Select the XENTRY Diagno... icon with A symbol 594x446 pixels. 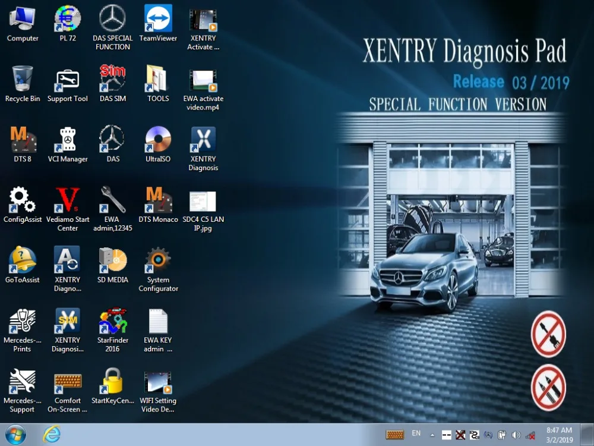[68, 269]
